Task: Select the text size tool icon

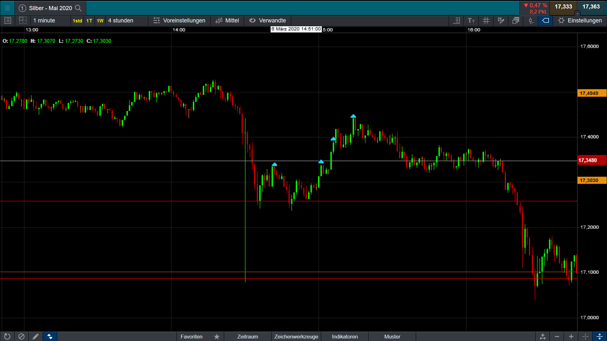Action: (x=471, y=21)
